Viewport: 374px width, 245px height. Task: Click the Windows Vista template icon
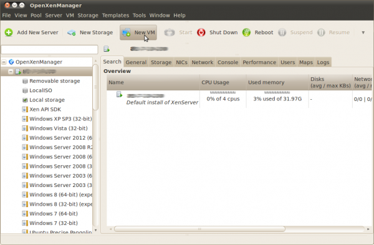[25, 128]
